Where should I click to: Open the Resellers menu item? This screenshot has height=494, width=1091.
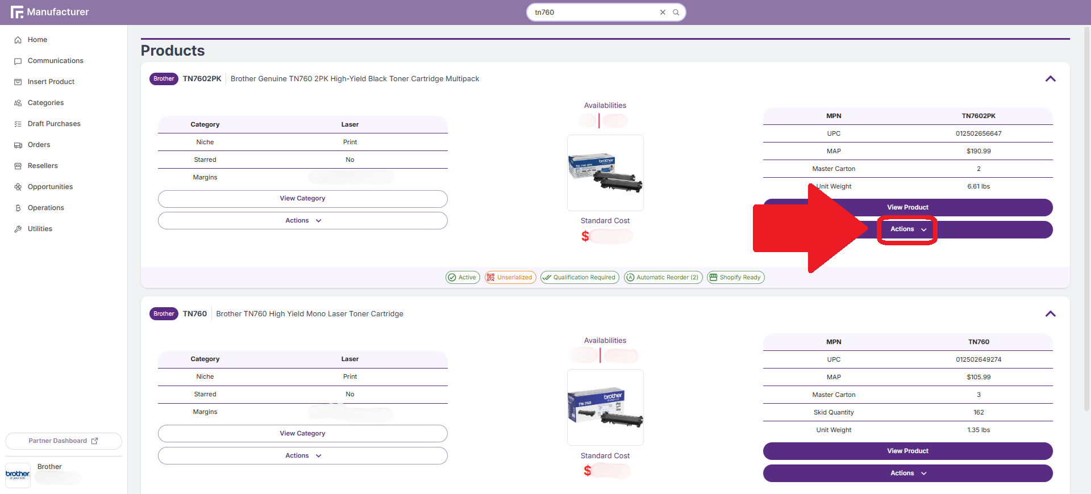click(x=43, y=166)
